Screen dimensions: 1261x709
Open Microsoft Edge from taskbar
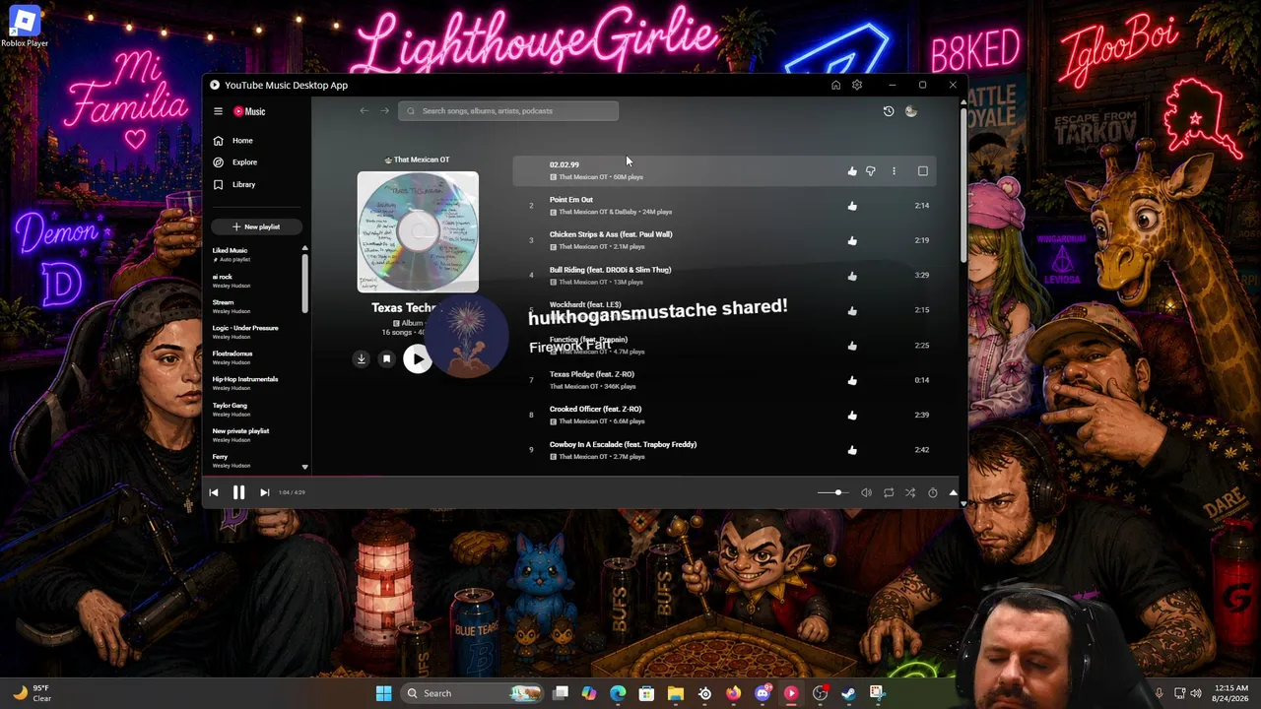[x=618, y=693]
